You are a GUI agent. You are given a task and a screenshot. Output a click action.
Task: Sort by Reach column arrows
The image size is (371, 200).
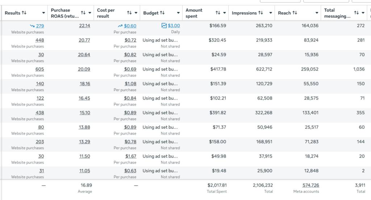click(295, 13)
